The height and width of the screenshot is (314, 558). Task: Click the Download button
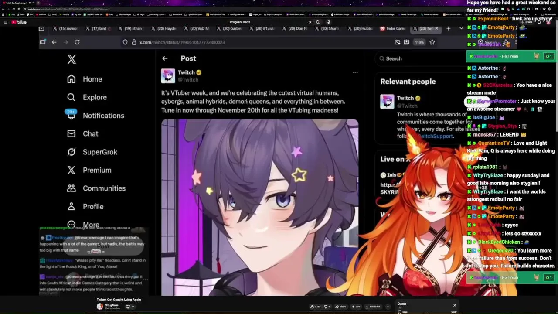373,307
